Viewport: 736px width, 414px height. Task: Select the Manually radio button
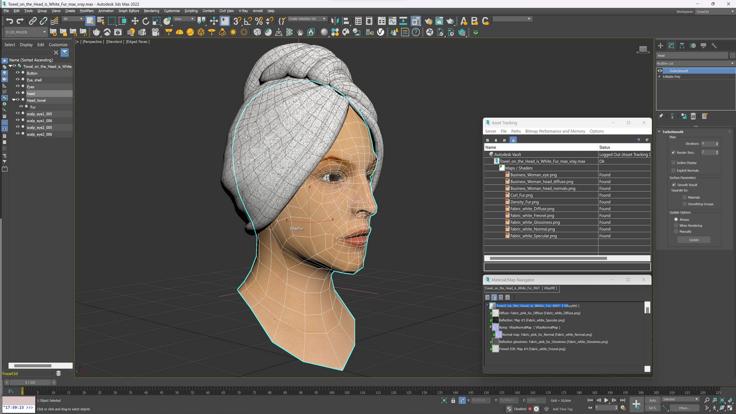coord(676,232)
